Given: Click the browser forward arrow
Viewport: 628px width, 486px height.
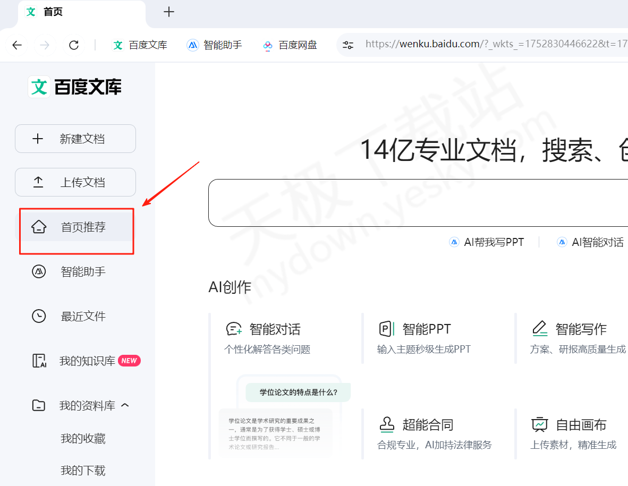Looking at the screenshot, I should point(45,45).
